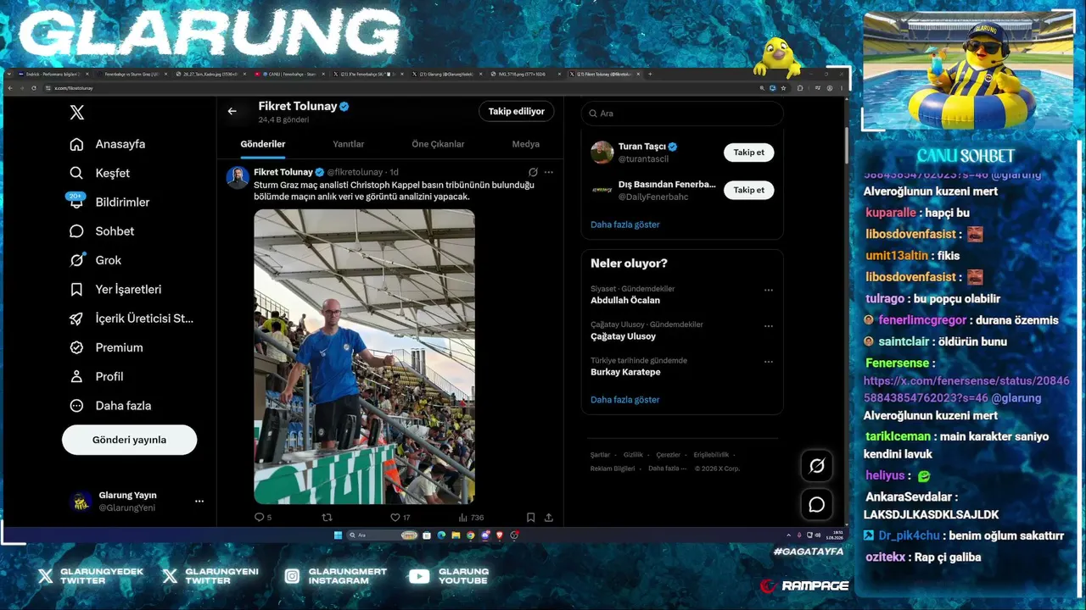Click Daha fazla göster under trends
The height and width of the screenshot is (610, 1086).
point(625,400)
